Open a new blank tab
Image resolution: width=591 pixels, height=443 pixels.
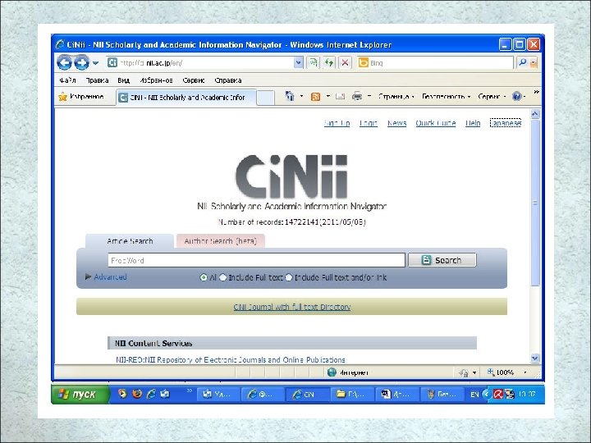[x=265, y=98]
